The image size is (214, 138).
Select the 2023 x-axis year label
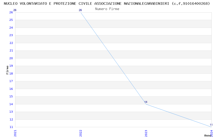(x=146, y=133)
